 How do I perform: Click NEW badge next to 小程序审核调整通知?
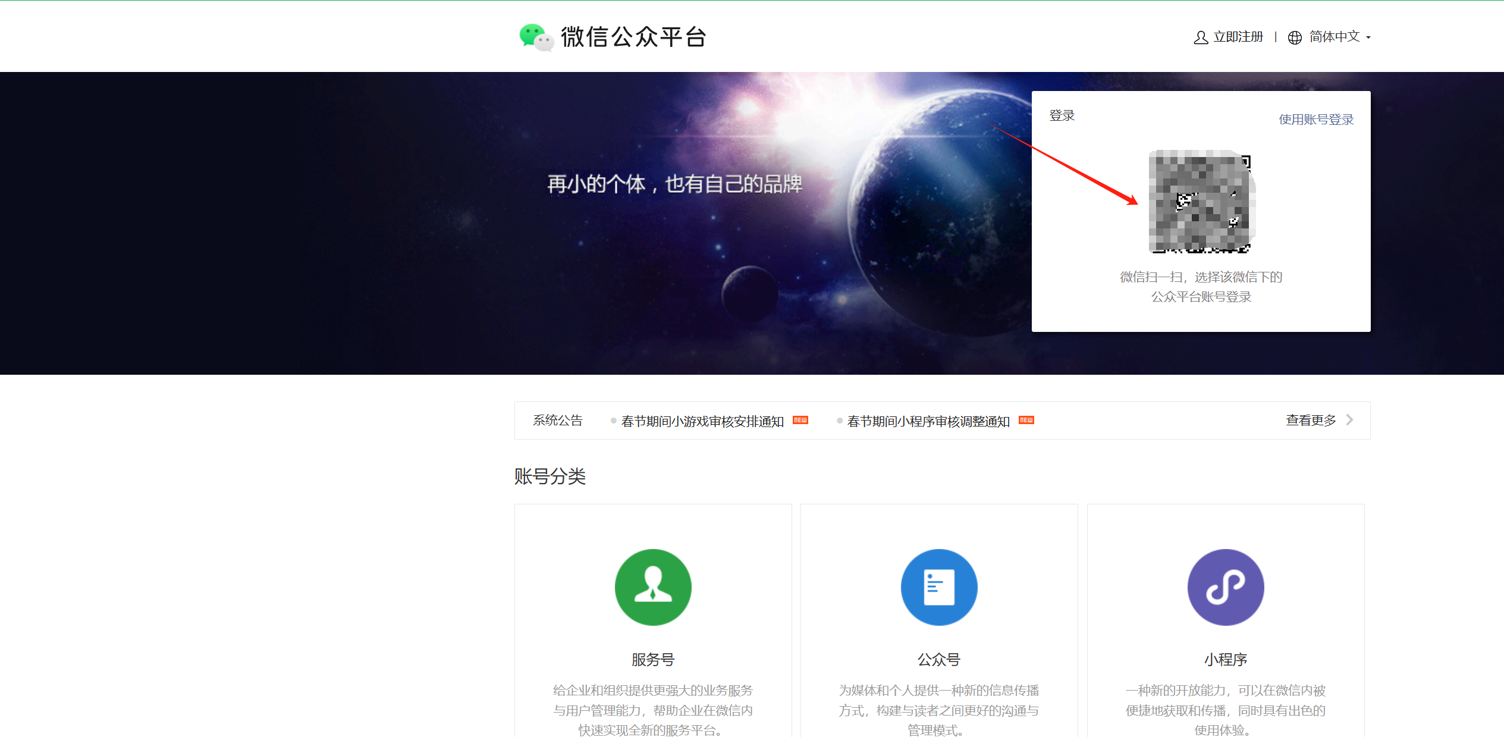point(1026,420)
